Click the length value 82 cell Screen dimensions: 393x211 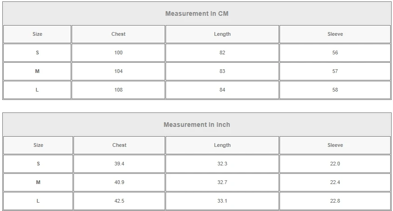click(x=222, y=53)
